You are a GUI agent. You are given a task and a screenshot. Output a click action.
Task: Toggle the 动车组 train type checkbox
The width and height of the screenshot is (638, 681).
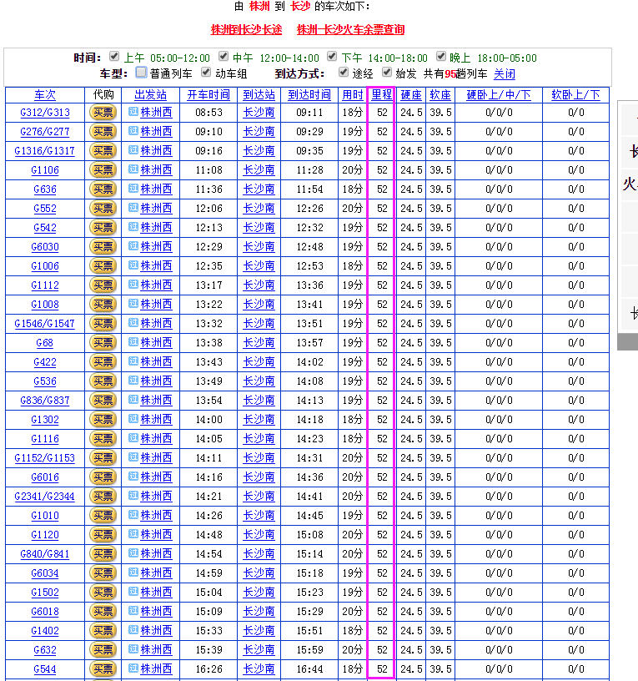[206, 72]
